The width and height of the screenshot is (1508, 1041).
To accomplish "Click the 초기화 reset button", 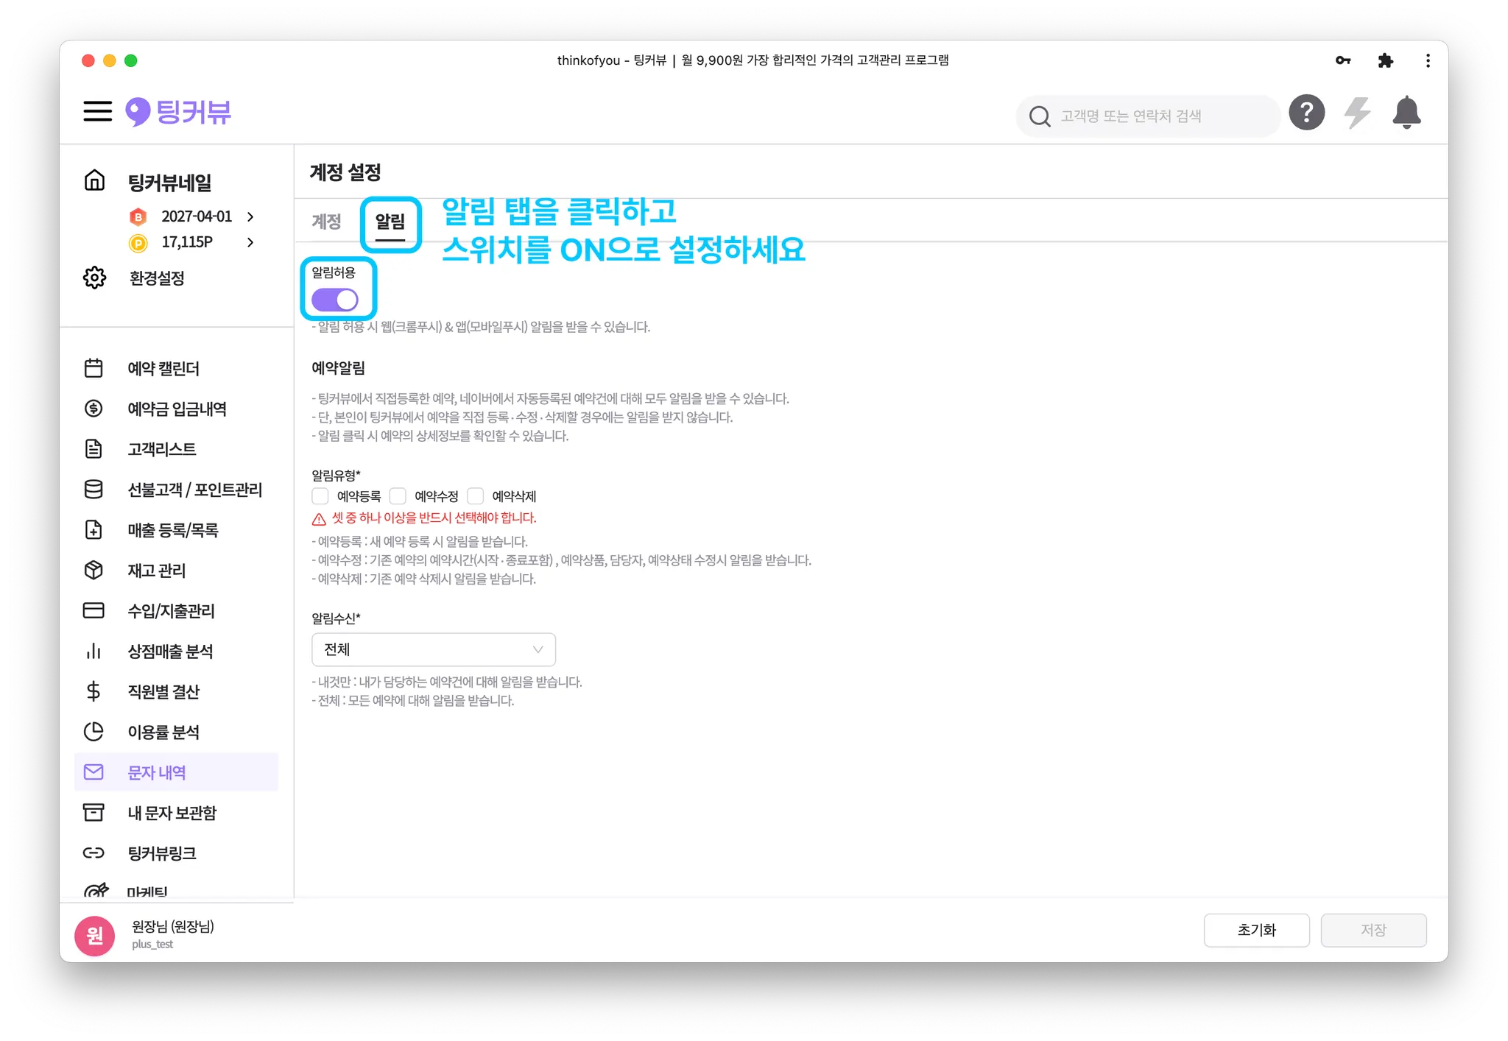I will 1256,930.
